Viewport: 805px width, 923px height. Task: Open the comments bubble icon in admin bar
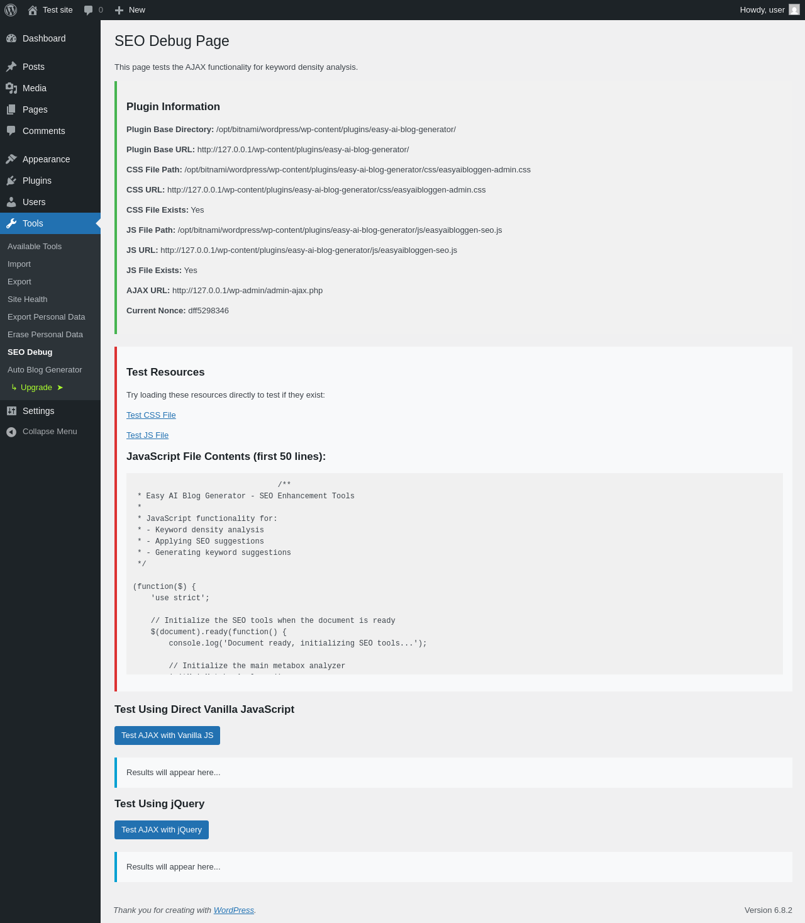point(89,10)
